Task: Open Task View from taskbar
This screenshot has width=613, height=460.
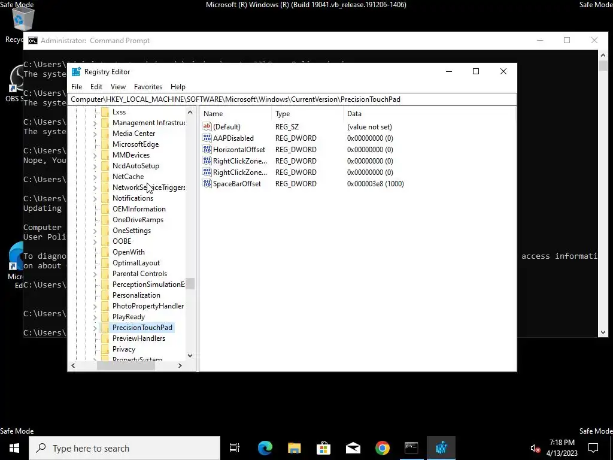Action: click(235, 448)
